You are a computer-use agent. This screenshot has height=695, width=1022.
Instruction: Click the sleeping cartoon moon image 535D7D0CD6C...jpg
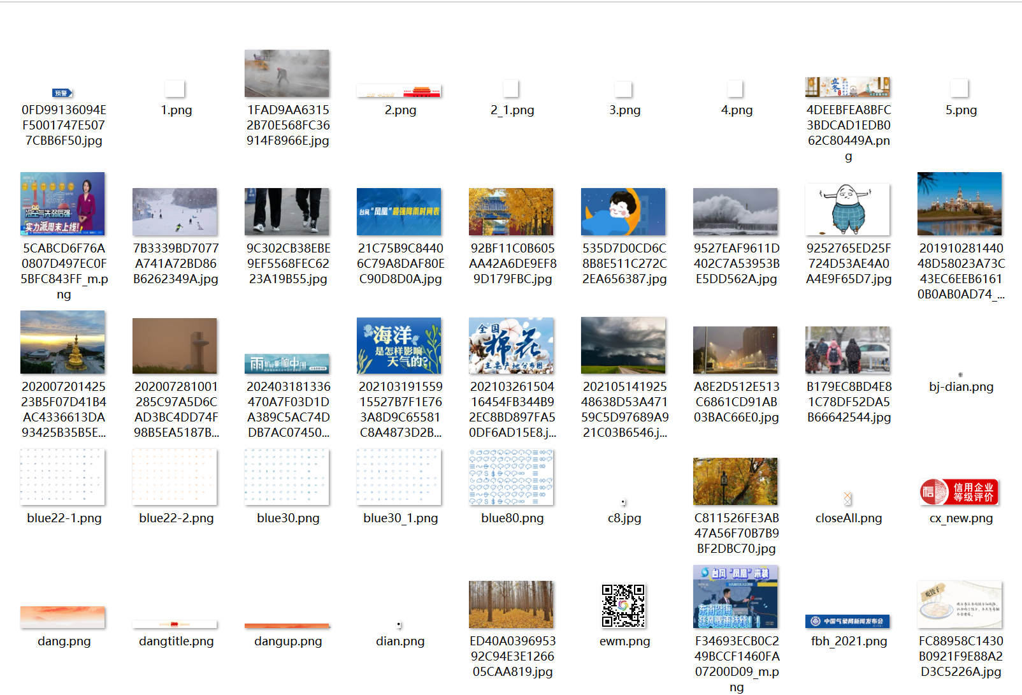[x=623, y=212]
